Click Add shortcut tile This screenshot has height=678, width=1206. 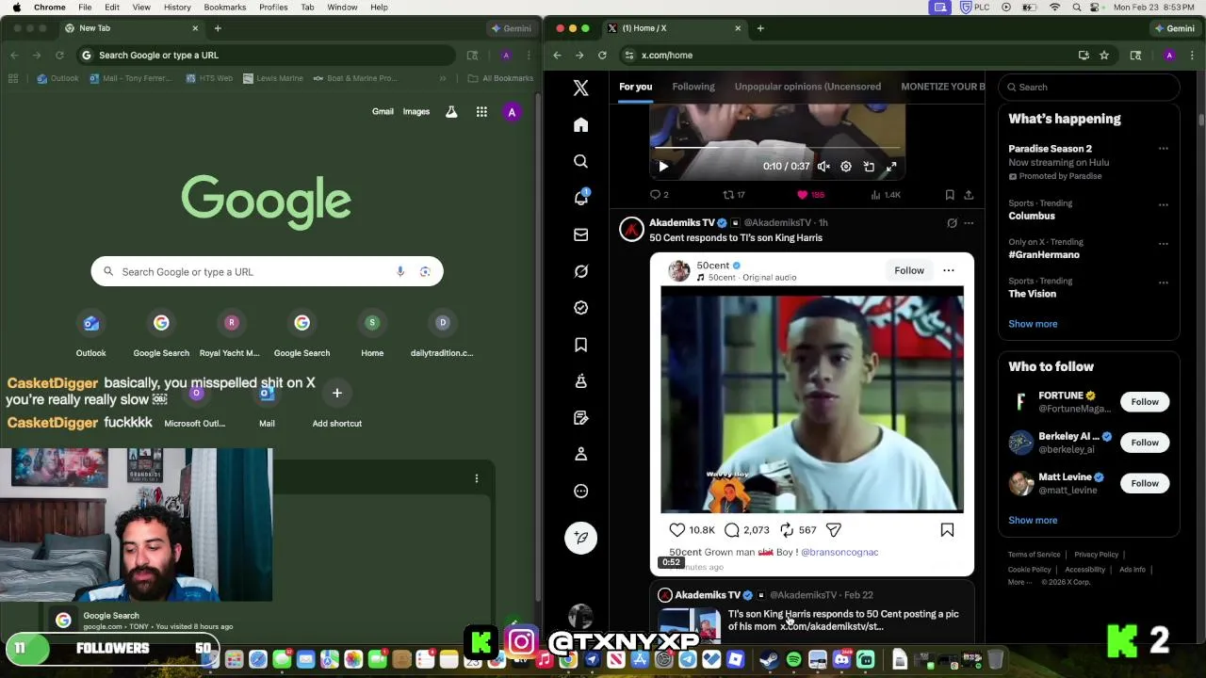(x=336, y=405)
